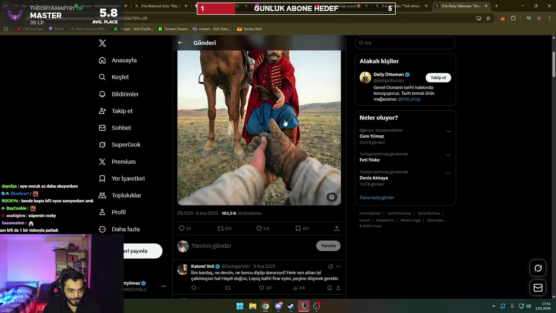Open the @tiiki_shop link

point(409,99)
